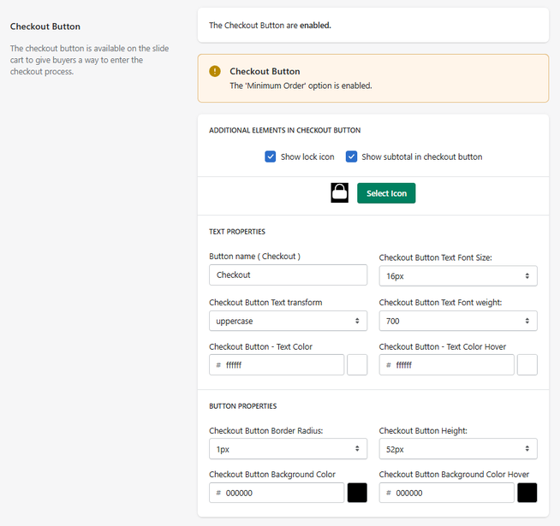Open the white Text Color Hover swatch

527,365
